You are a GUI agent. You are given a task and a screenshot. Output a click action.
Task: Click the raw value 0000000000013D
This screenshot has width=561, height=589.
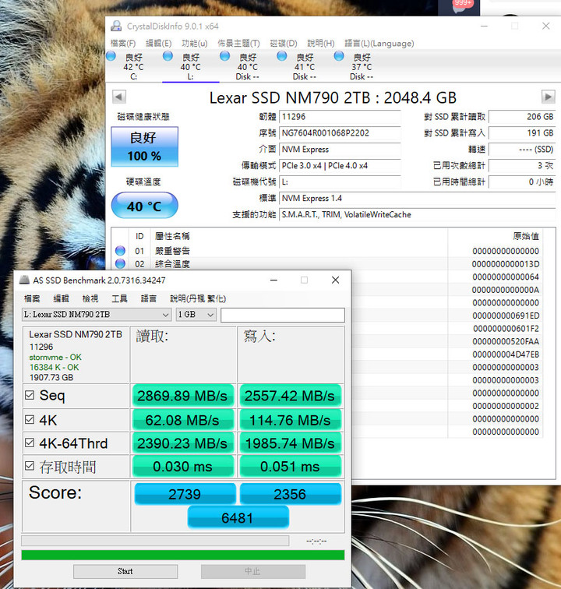tap(506, 264)
